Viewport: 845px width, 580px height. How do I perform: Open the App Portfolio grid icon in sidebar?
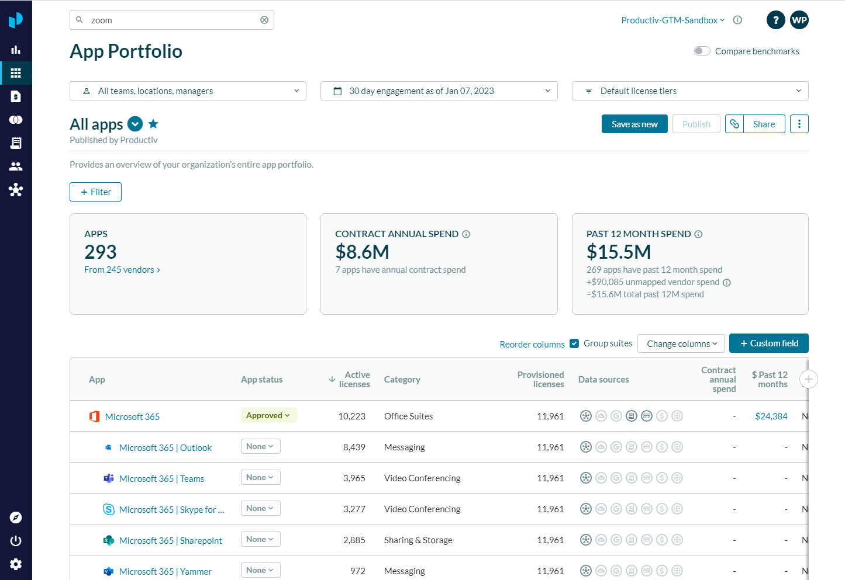16,73
